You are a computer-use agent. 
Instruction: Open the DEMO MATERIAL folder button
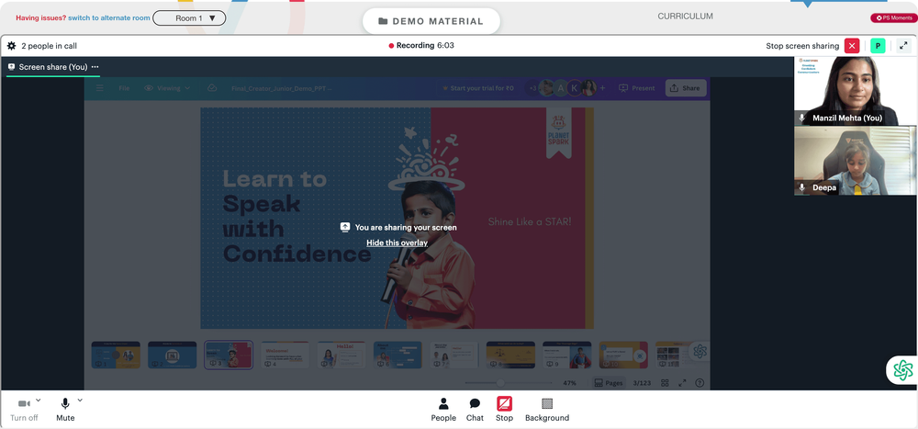[431, 21]
